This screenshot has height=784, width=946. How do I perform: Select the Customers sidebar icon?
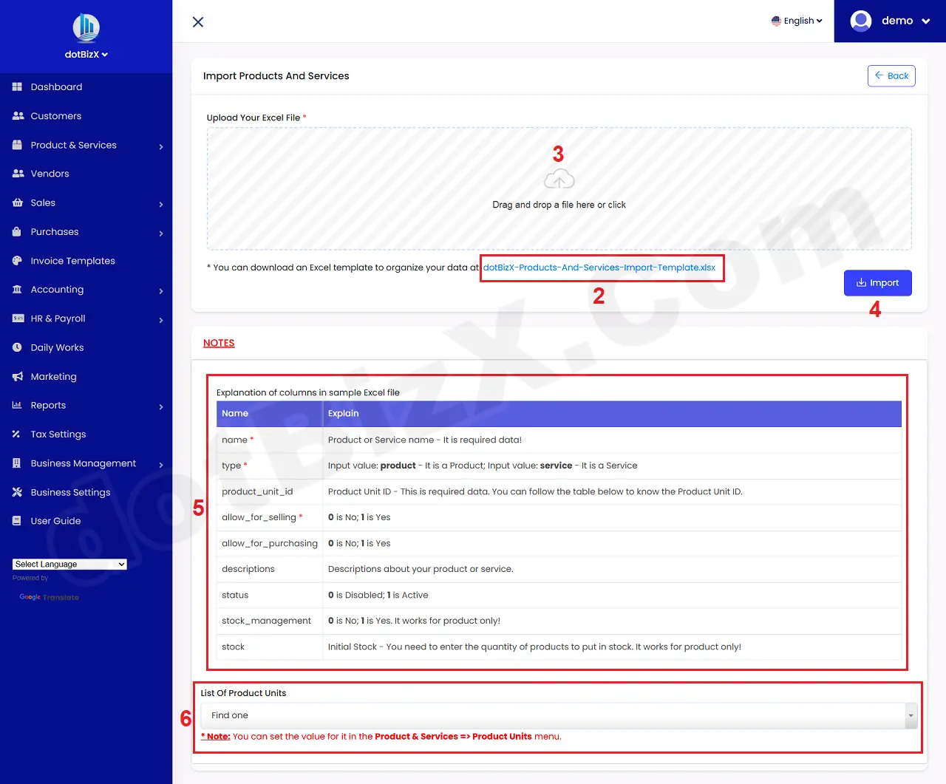(x=16, y=115)
